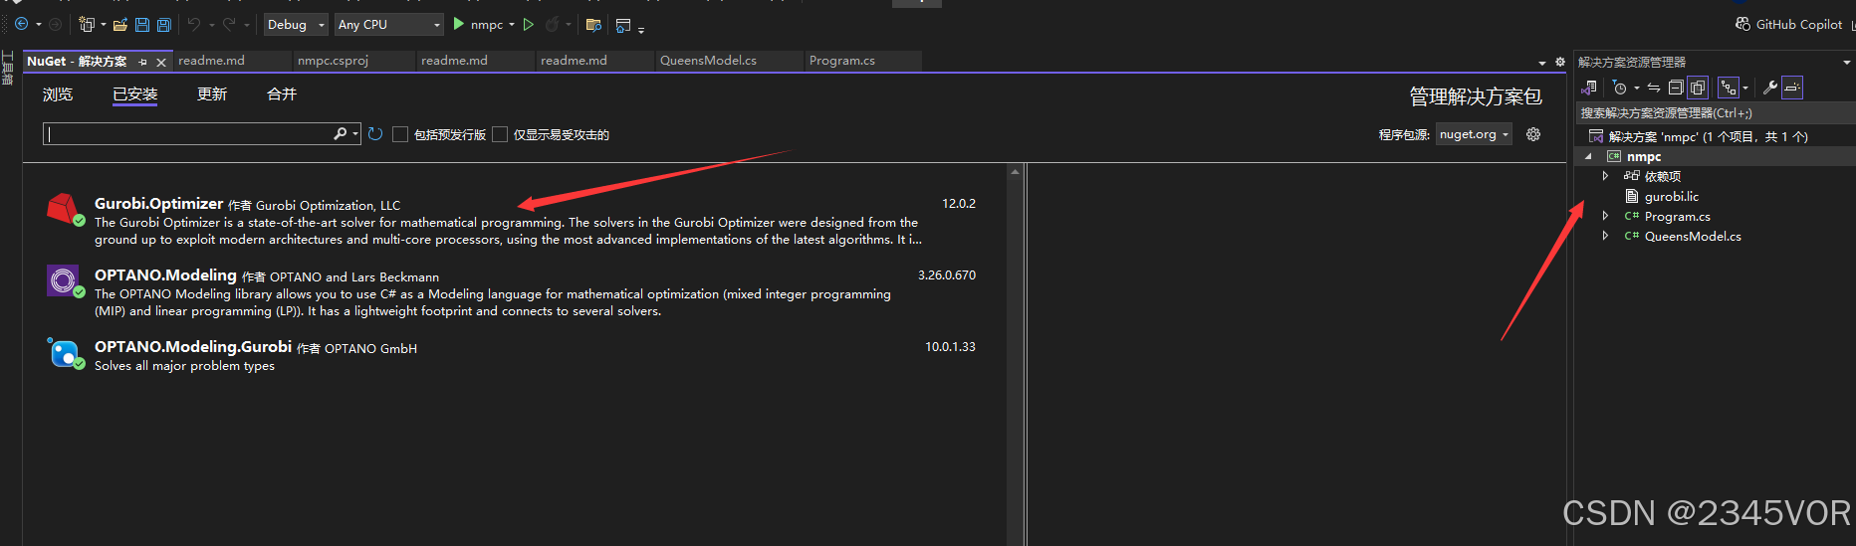This screenshot has width=1856, height=546.
Task: Click the save single file icon
Action: [x=142, y=24]
